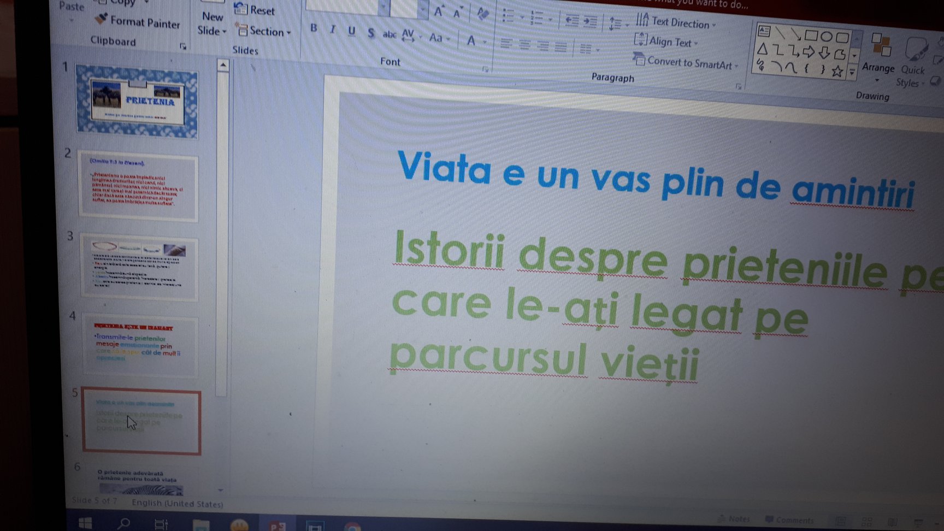Open the Add or Remove Columns dropdown
Image resolution: width=944 pixels, height=531 pixels.
point(589,49)
